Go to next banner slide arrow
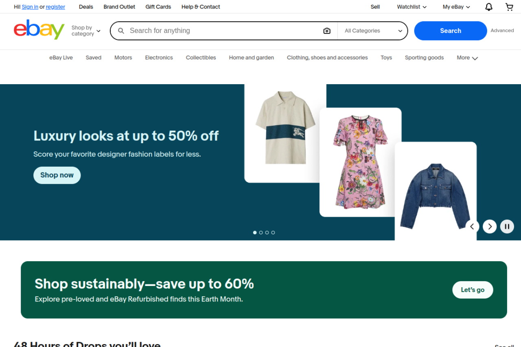 [x=490, y=227]
